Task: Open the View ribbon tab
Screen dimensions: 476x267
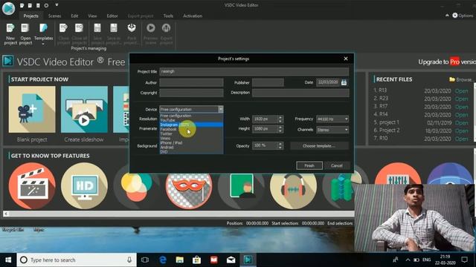Action: point(92,16)
